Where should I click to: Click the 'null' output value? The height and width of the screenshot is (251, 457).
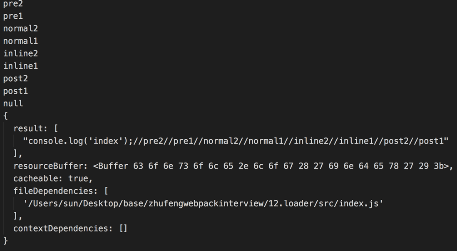13,103
